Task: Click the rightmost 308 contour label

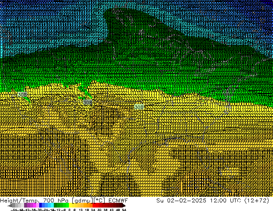Action: coord(139,106)
